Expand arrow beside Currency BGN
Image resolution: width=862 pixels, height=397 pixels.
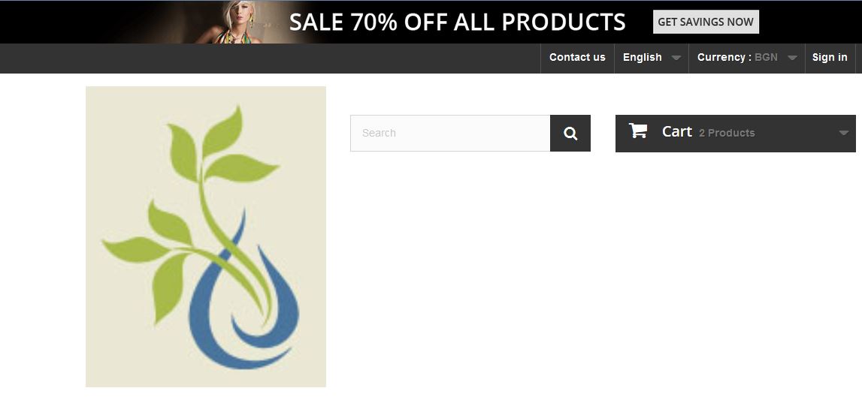[x=792, y=58]
